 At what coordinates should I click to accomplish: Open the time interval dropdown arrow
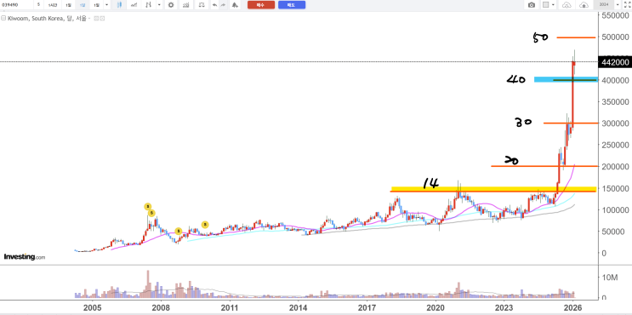pyautogui.click(x=107, y=5)
